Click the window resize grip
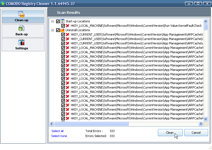This screenshot has width=212, height=150. point(210,148)
